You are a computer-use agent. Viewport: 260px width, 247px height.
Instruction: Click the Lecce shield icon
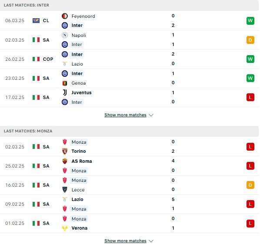click(x=65, y=190)
